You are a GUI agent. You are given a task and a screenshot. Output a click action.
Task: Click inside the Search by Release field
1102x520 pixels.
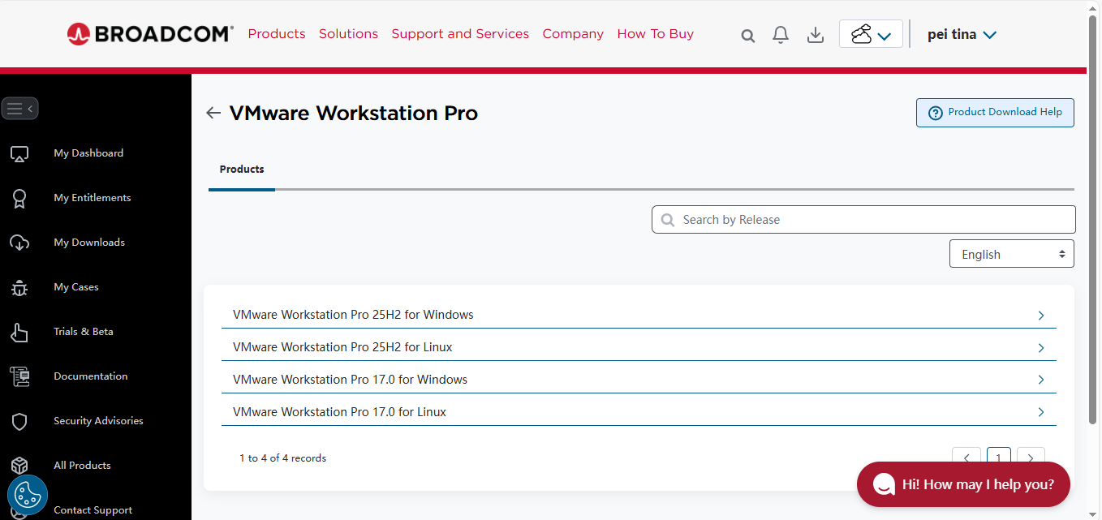tap(863, 219)
